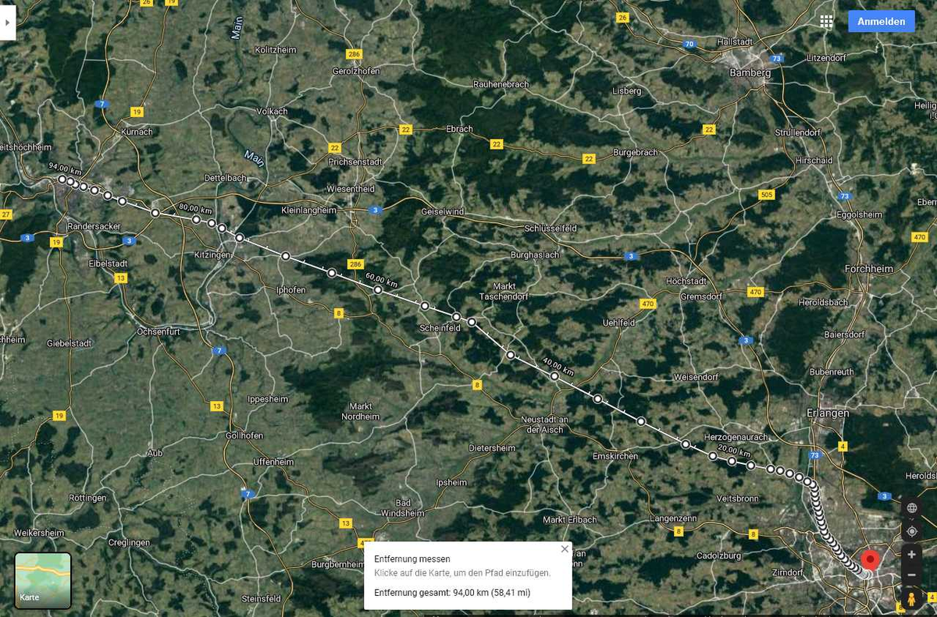Screen dimensions: 937x617
Task: Select the Erlangen city label
Action: (x=827, y=413)
